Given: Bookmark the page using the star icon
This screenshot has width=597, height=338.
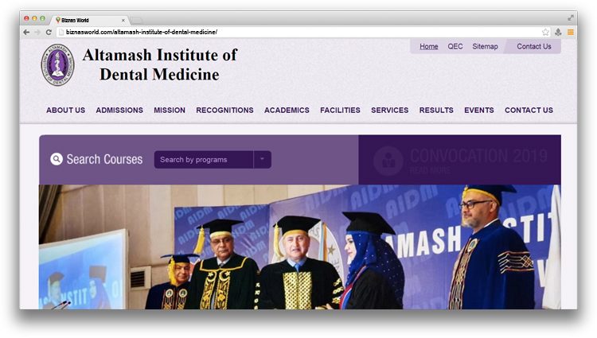Looking at the screenshot, I should pyautogui.click(x=545, y=33).
